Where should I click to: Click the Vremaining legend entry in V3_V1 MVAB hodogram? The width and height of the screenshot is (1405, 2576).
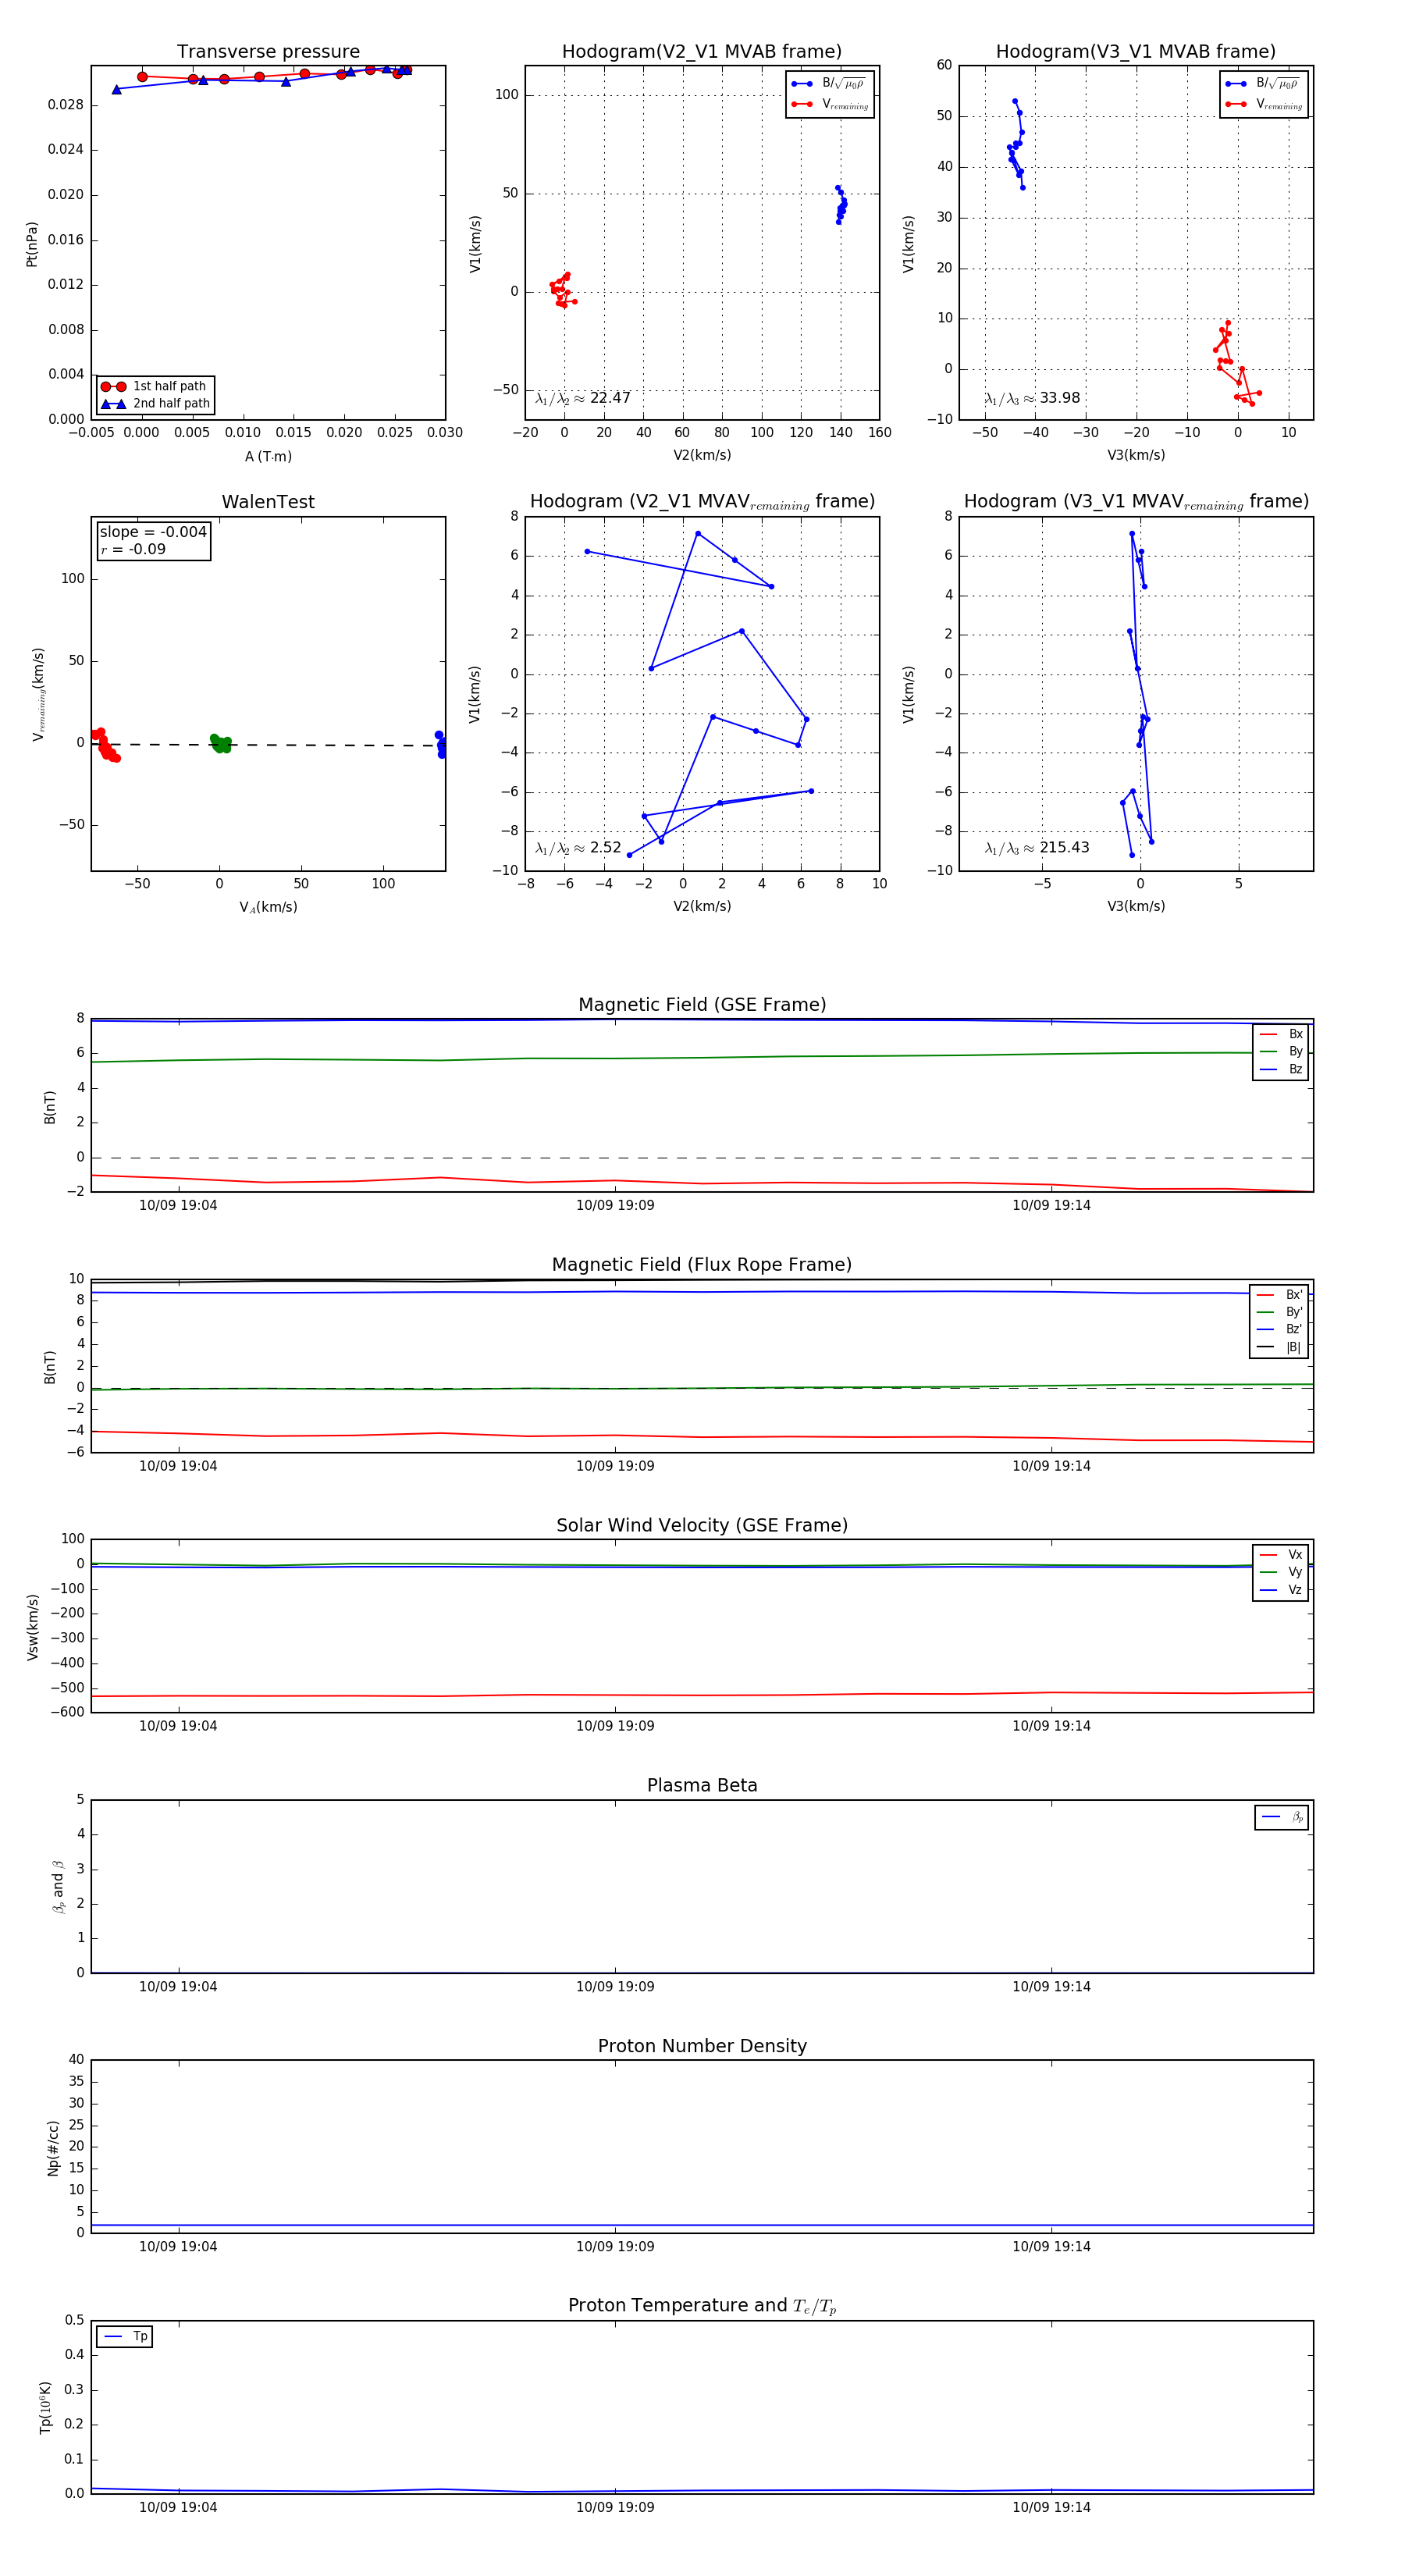point(1264,104)
